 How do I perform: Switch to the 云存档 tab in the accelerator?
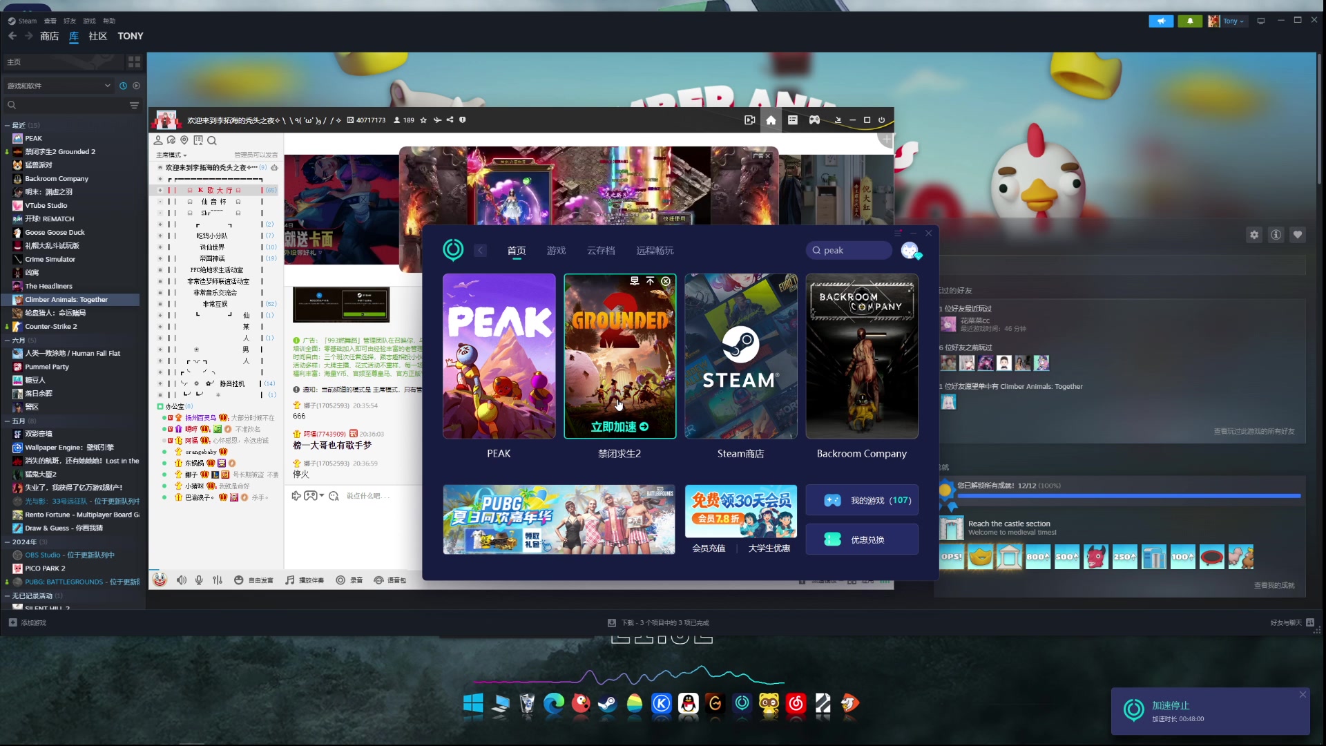(x=601, y=250)
